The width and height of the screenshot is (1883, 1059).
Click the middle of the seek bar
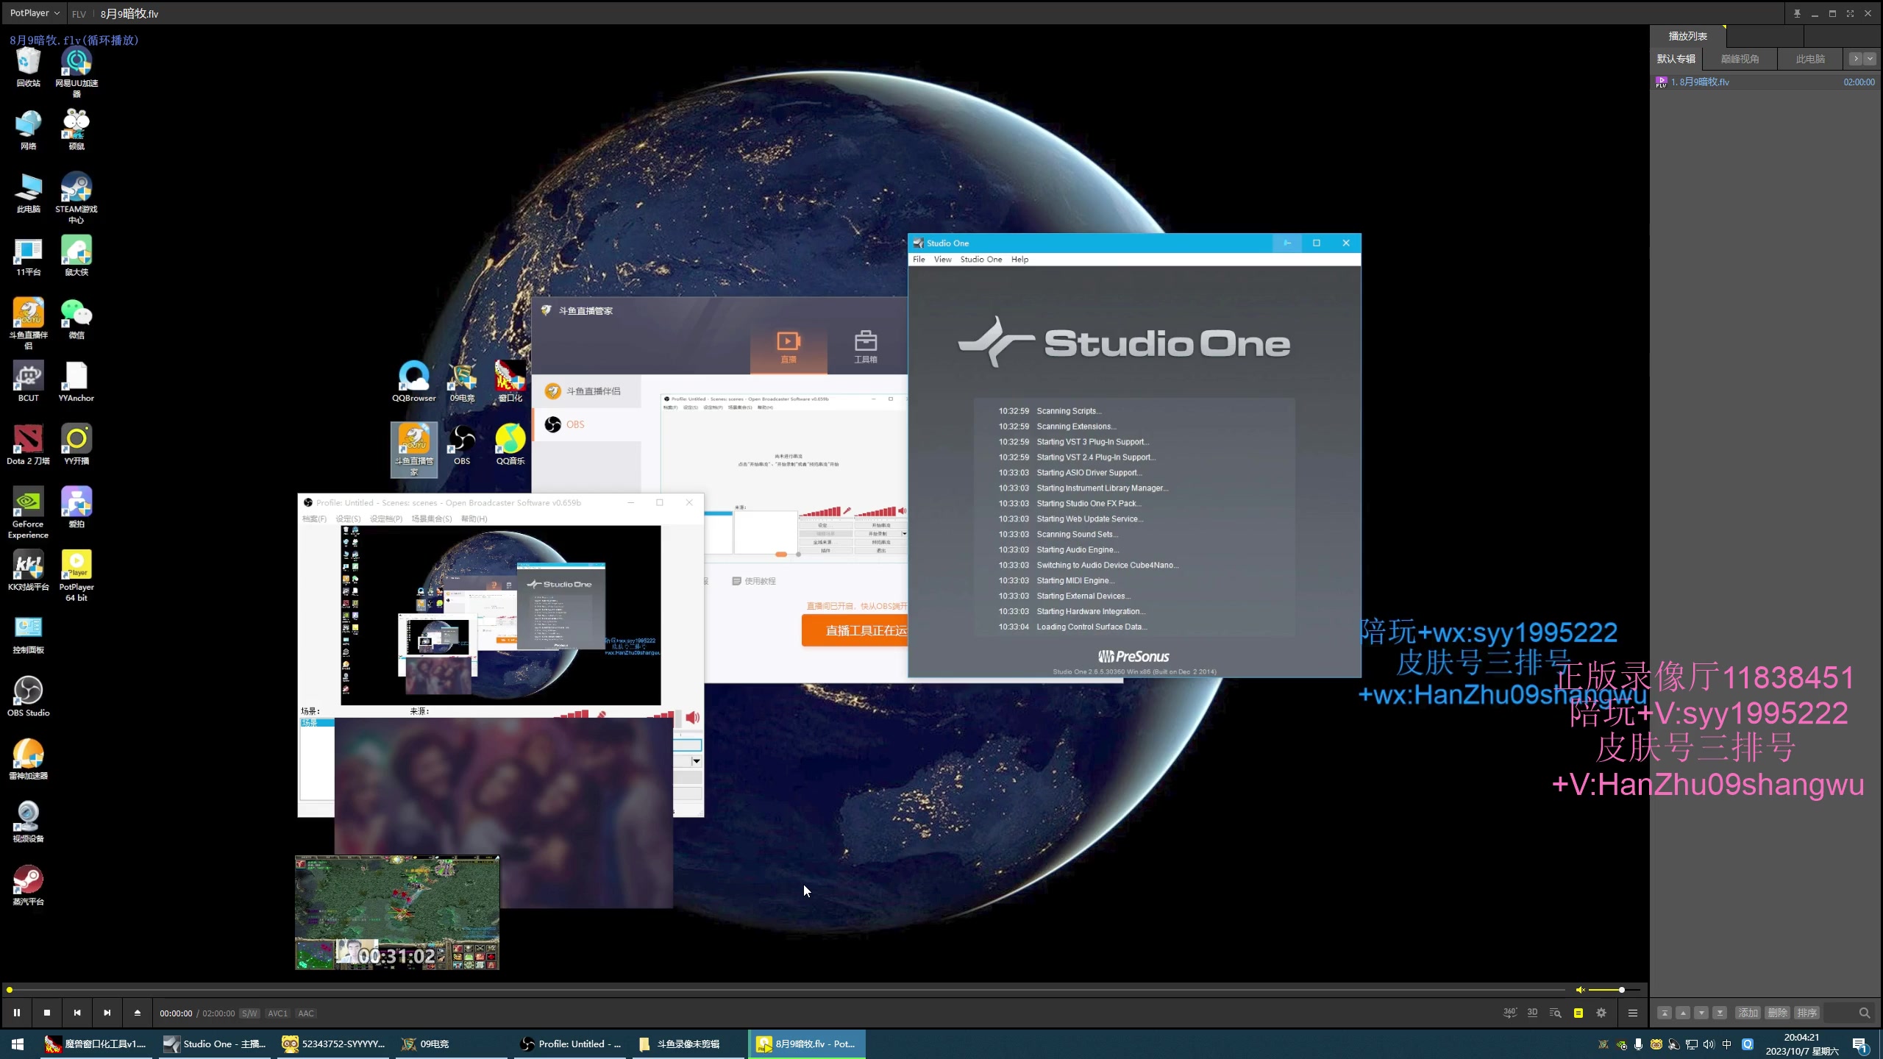pos(786,990)
